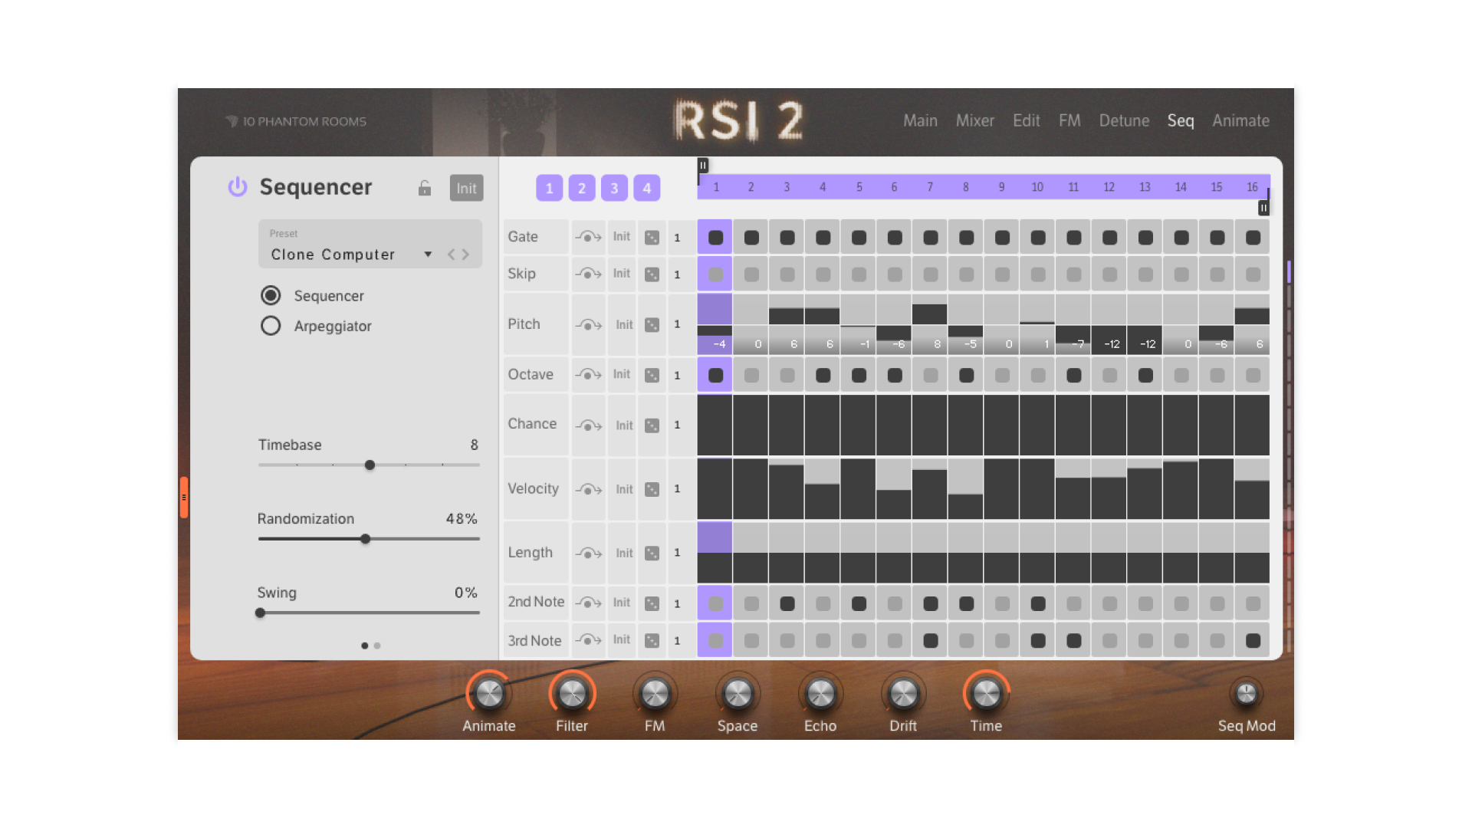The height and width of the screenshot is (828, 1472).
Task: Select the Arpeggiator radio button
Action: [271, 326]
